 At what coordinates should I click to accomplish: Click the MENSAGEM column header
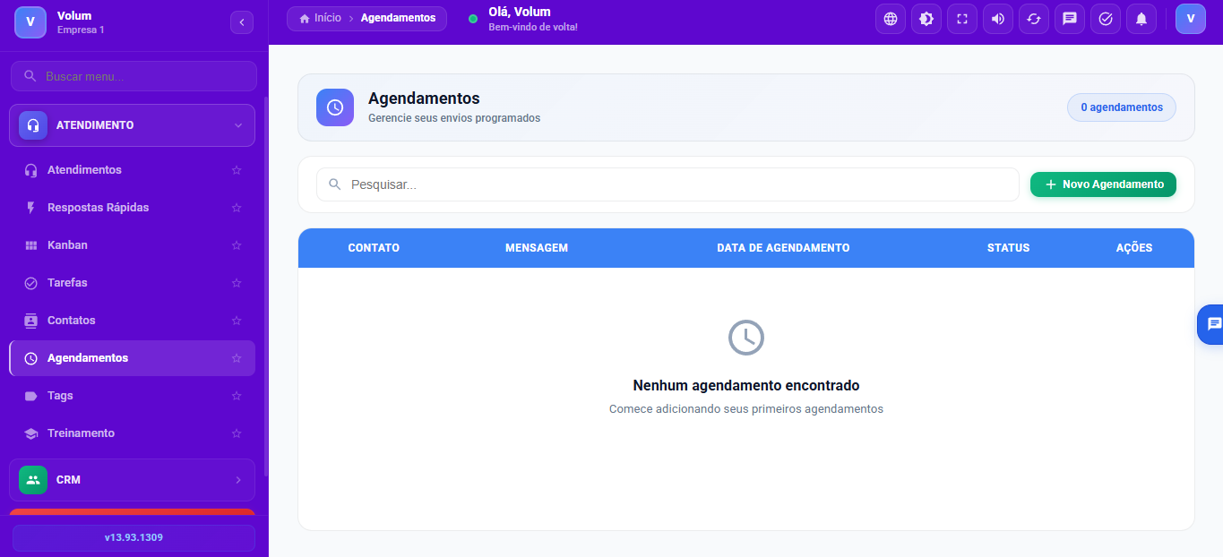coord(537,248)
